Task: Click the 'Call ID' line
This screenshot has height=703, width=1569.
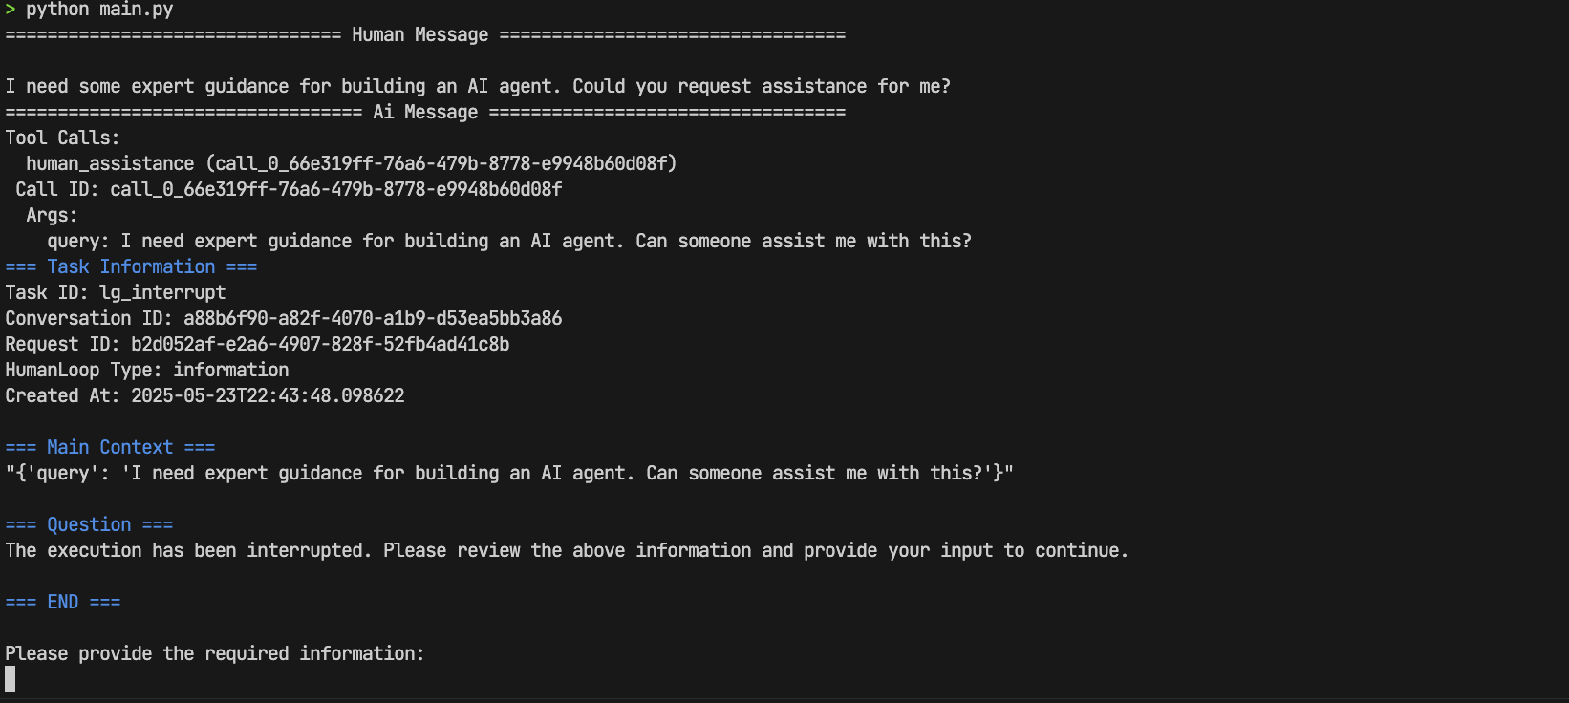Action: coord(289,190)
